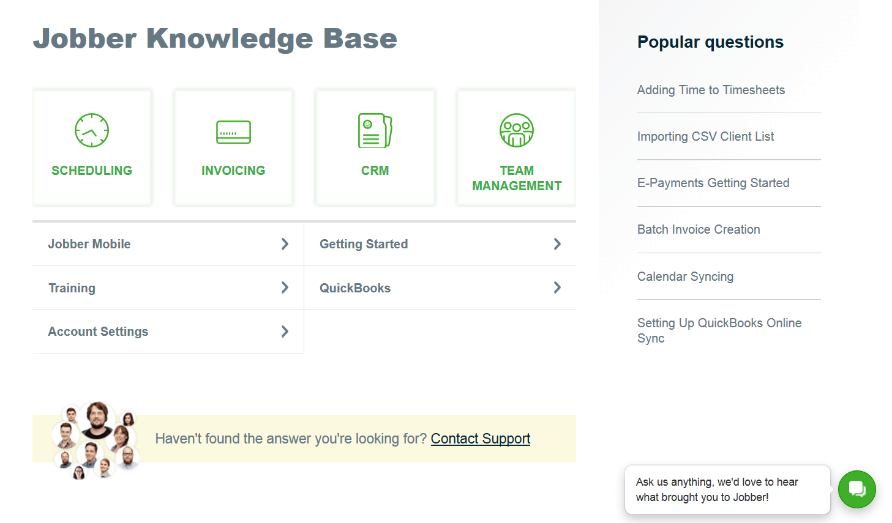
Task: Select the Training category label
Action: pyautogui.click(x=72, y=288)
